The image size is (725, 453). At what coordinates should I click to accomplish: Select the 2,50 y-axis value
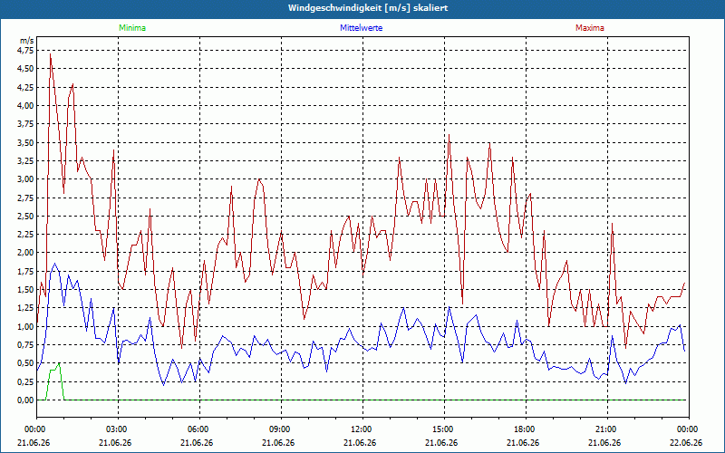coord(25,216)
